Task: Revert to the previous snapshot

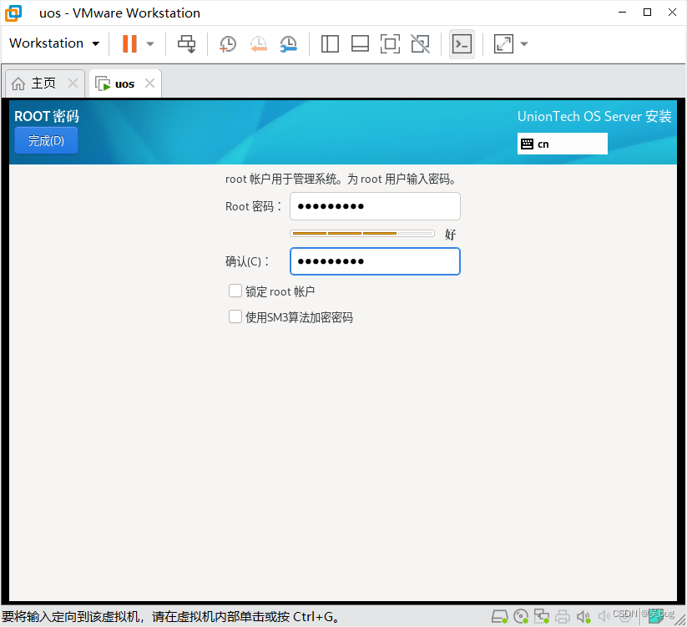Action: click(x=259, y=43)
